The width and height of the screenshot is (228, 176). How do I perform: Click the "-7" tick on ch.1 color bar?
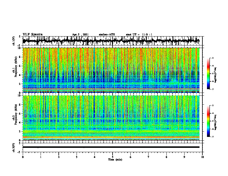point(212,89)
